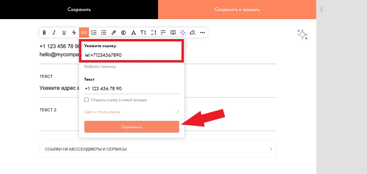Open the font size option
This screenshot has height=174, width=367.
(x=143, y=33)
